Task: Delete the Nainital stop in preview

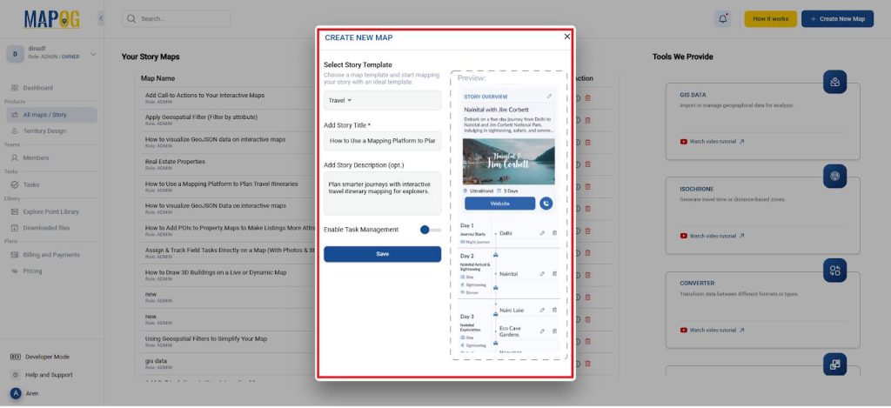Action: 554,274
